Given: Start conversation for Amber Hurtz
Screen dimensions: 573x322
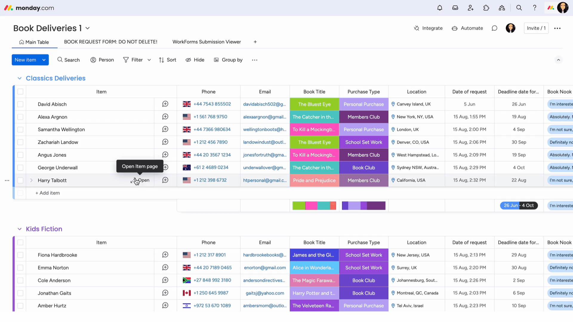Looking at the screenshot, I should click(165, 306).
